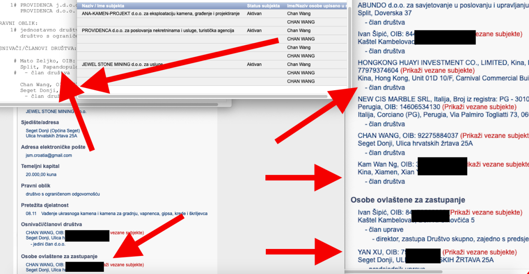
Task: Click the 'Kina, Hong Kong, Unit 01D 10/F' address
Action: tap(443, 78)
